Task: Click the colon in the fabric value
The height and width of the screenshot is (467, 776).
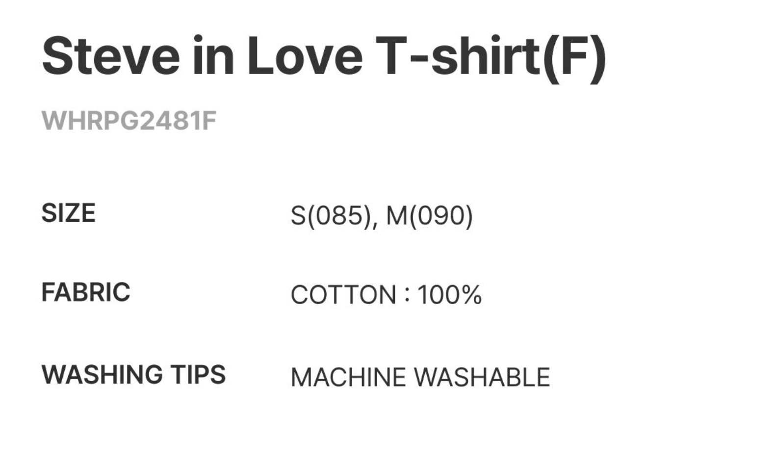Action: click(407, 295)
